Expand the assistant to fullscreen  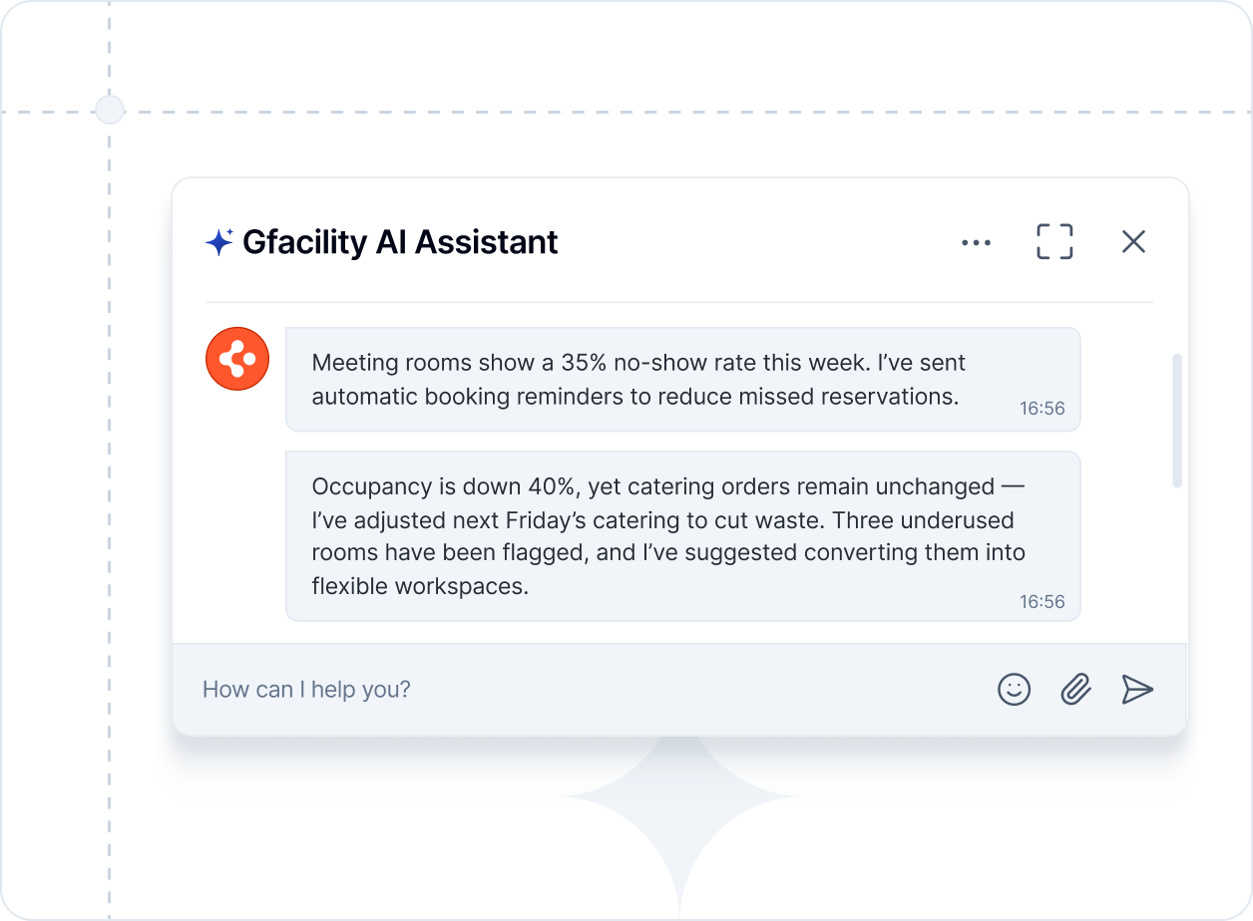[1054, 241]
